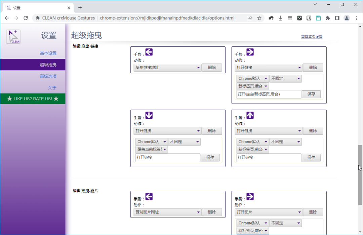Image resolution: width=363 pixels, height=235 pixels.
Task: Click the green LIKE US? RATE US! banner
Action: pyautogui.click(x=33, y=99)
